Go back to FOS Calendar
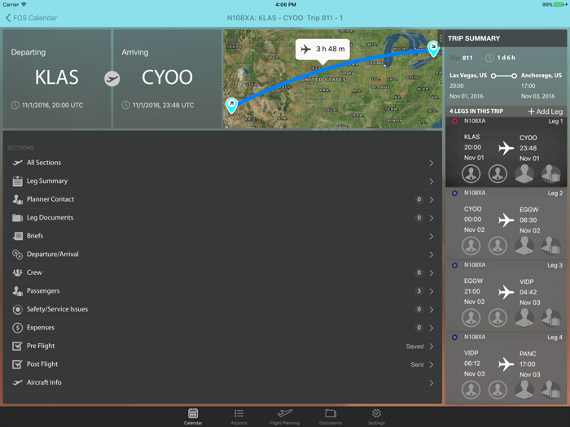 [31, 17]
